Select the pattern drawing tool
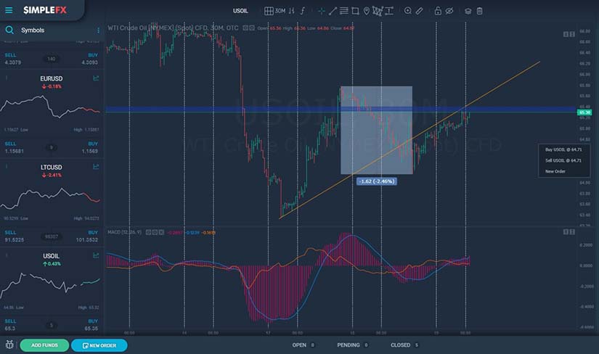This screenshot has height=354, width=599. (378, 11)
